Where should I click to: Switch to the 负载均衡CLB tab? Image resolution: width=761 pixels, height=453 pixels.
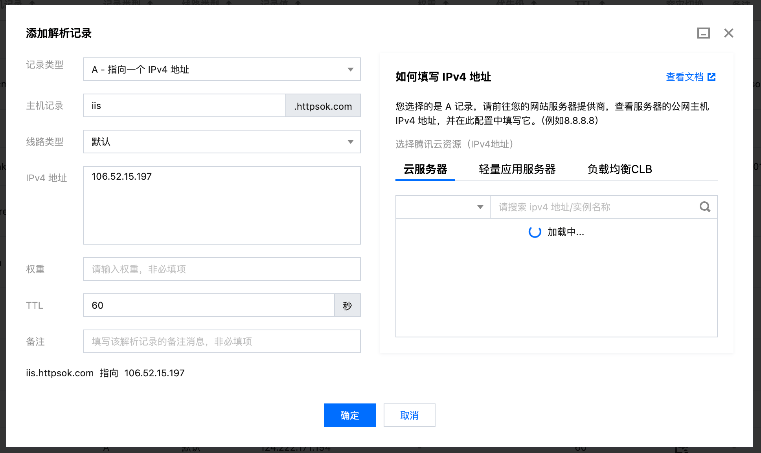pyautogui.click(x=619, y=169)
